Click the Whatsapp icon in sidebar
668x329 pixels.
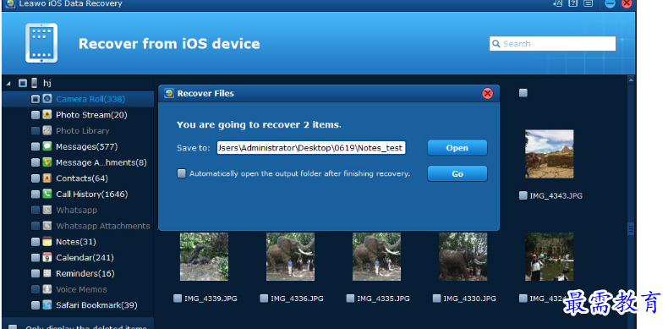(x=47, y=210)
